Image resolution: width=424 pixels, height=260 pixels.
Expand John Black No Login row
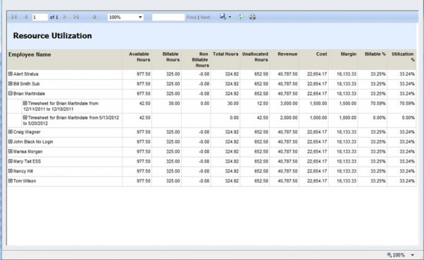click(x=11, y=141)
